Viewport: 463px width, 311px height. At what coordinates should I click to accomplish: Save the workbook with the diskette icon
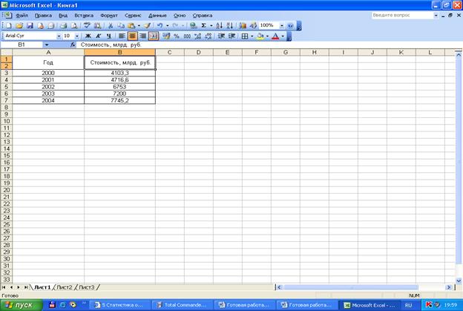click(x=30, y=26)
